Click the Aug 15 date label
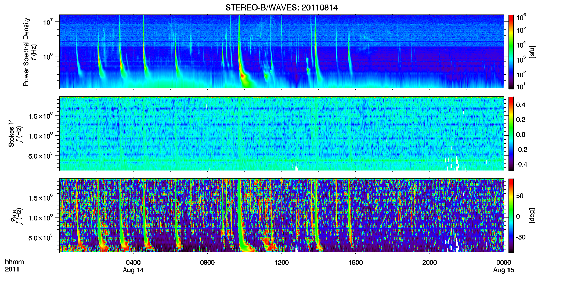The width and height of the screenshot is (563, 290). (x=504, y=270)
